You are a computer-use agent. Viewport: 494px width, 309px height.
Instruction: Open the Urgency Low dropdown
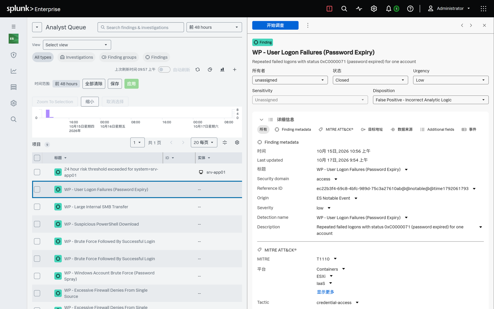click(451, 80)
